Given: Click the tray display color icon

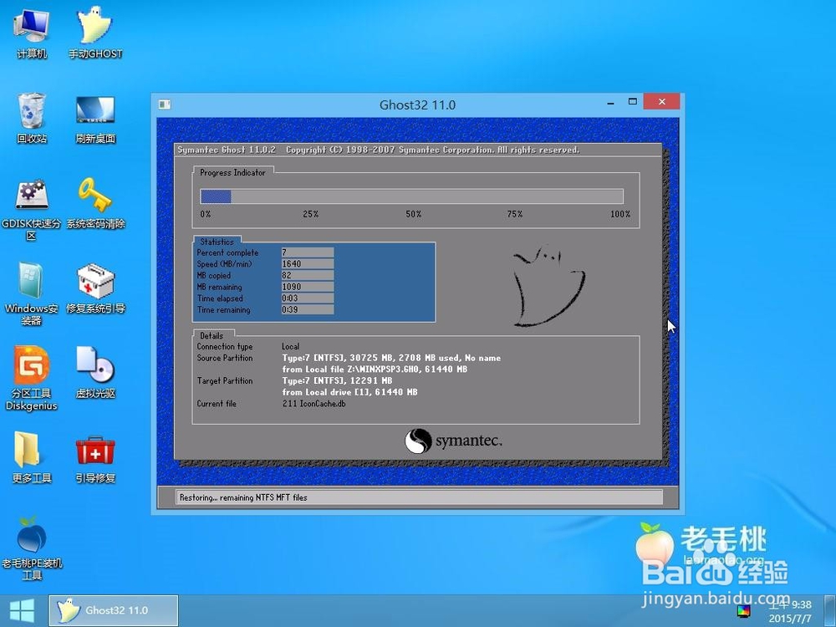Looking at the screenshot, I should (744, 610).
